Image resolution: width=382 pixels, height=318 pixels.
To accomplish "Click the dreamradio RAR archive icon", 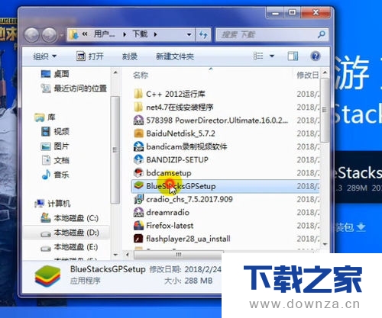I will pos(138,212).
